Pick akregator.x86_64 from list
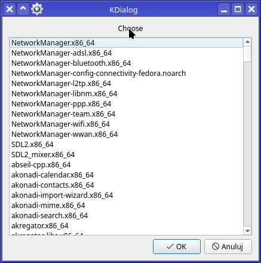Viewport: 261px width, 263px height. click(x=126, y=226)
